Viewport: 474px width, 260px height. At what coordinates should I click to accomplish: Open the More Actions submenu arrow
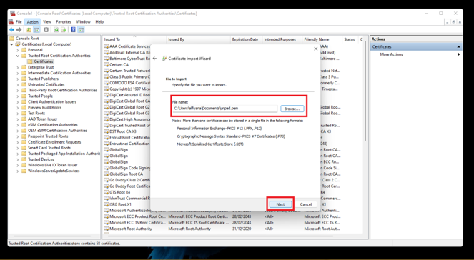click(x=458, y=54)
